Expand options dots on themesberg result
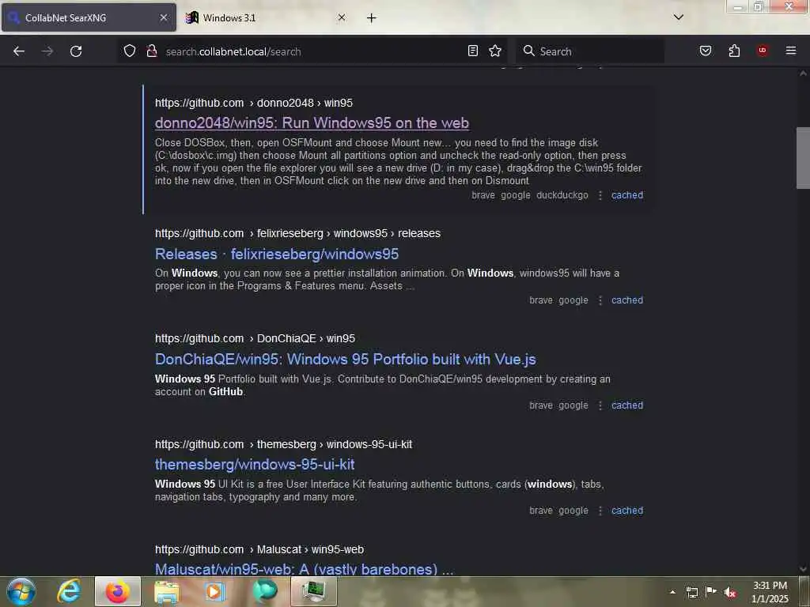This screenshot has height=607, width=810. [600, 511]
